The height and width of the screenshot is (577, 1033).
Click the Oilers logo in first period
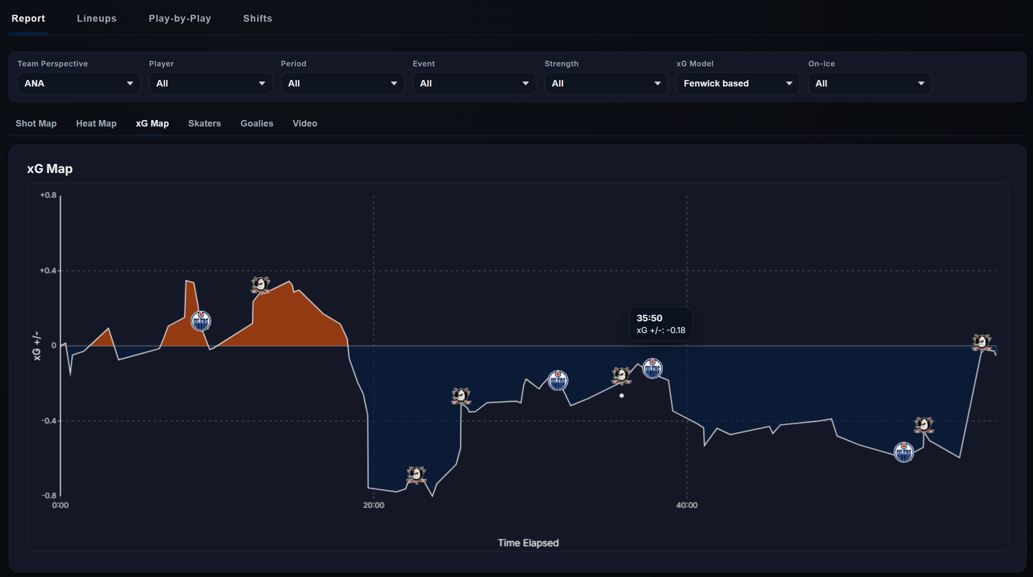point(201,321)
